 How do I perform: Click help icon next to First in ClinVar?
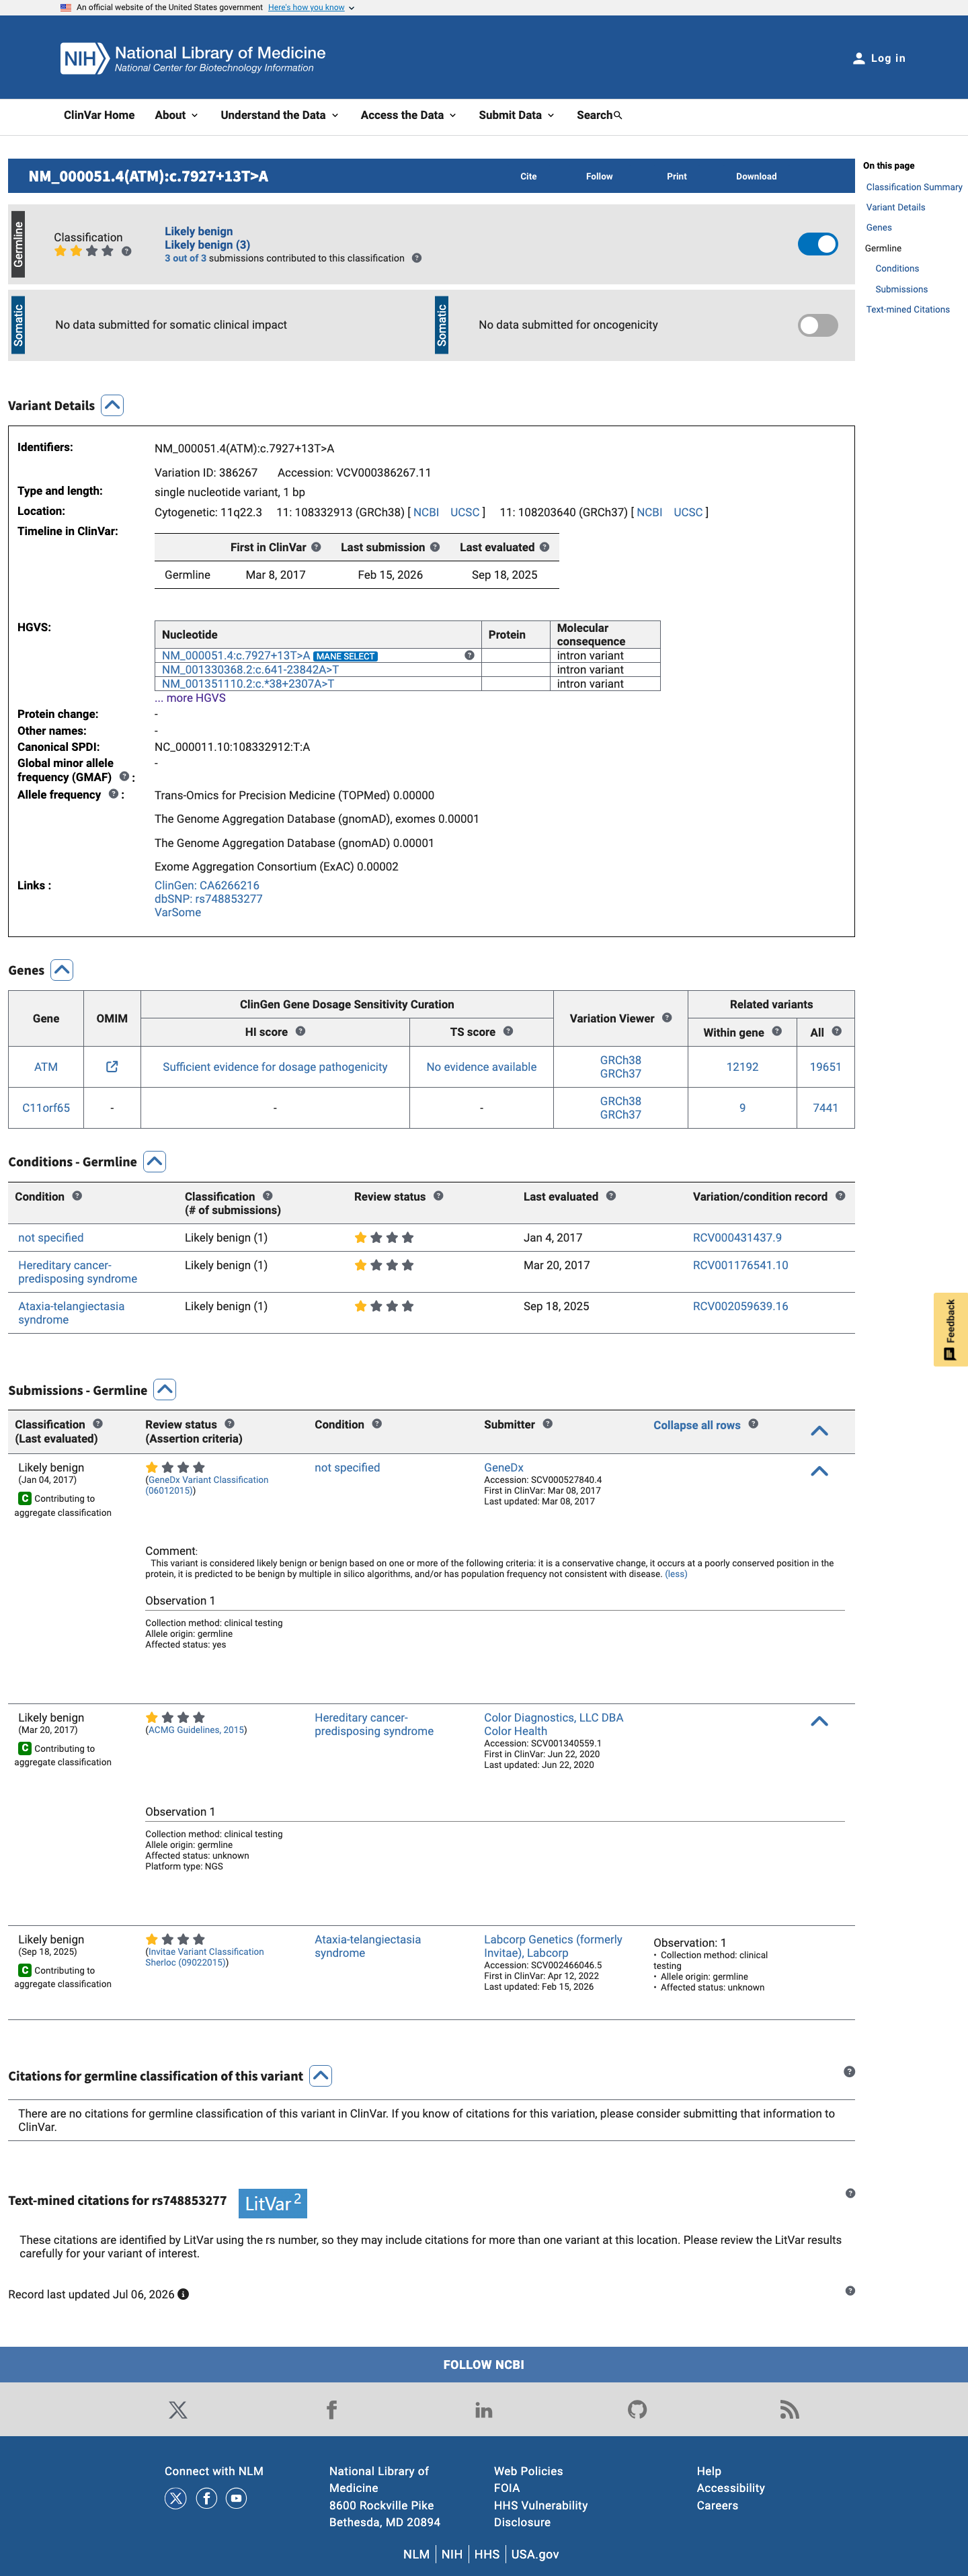point(316,547)
